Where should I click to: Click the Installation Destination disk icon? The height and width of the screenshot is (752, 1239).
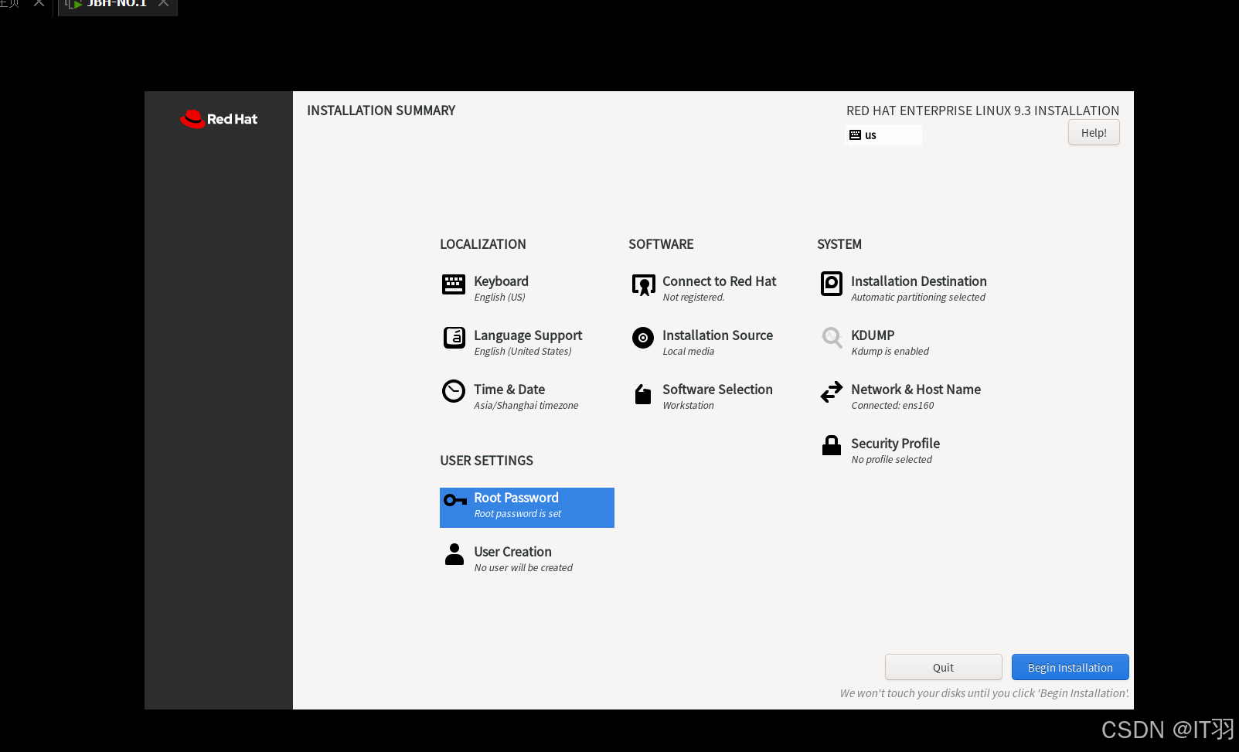[x=832, y=284]
